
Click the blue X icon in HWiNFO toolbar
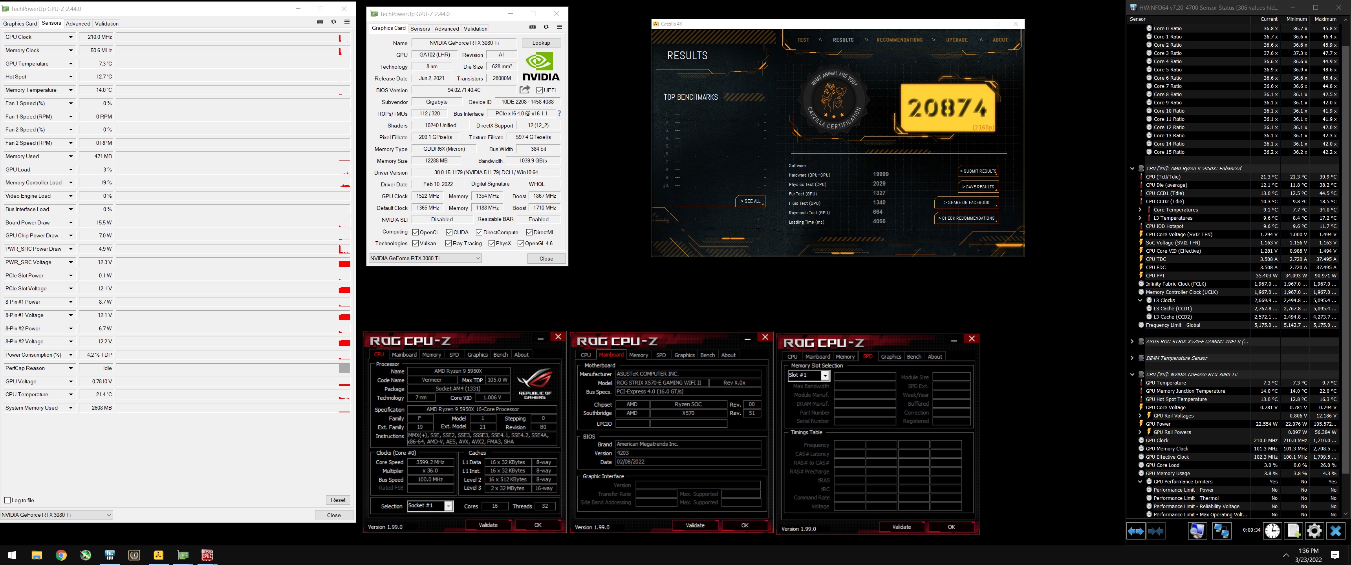pos(1336,532)
